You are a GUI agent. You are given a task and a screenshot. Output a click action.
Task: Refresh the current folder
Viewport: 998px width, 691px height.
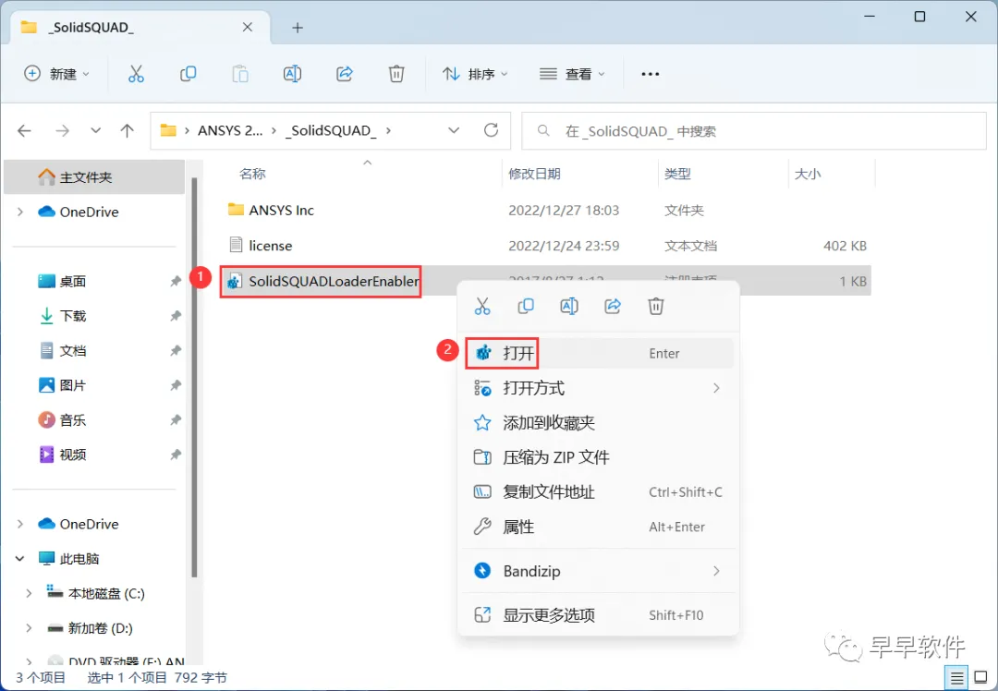(x=491, y=130)
